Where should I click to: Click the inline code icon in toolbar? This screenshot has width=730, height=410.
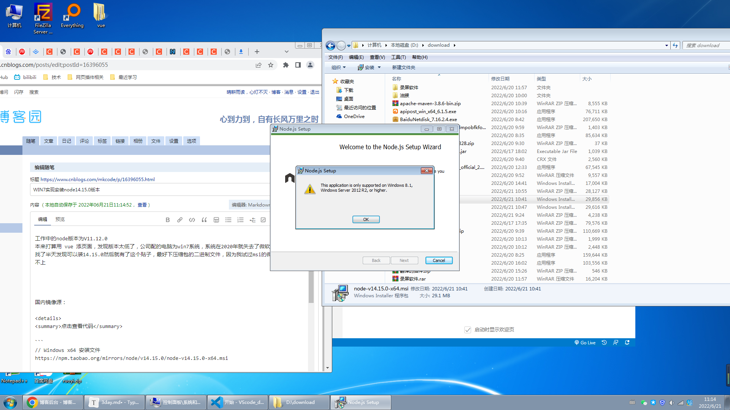(x=192, y=220)
